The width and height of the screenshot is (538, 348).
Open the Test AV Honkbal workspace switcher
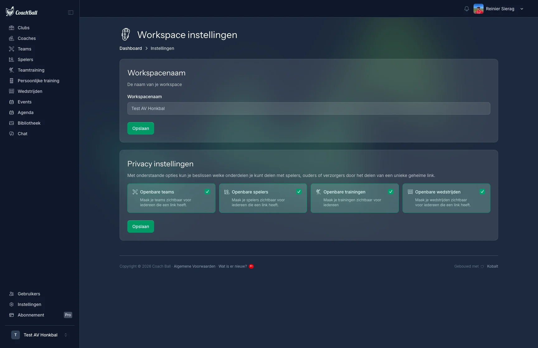point(40,335)
